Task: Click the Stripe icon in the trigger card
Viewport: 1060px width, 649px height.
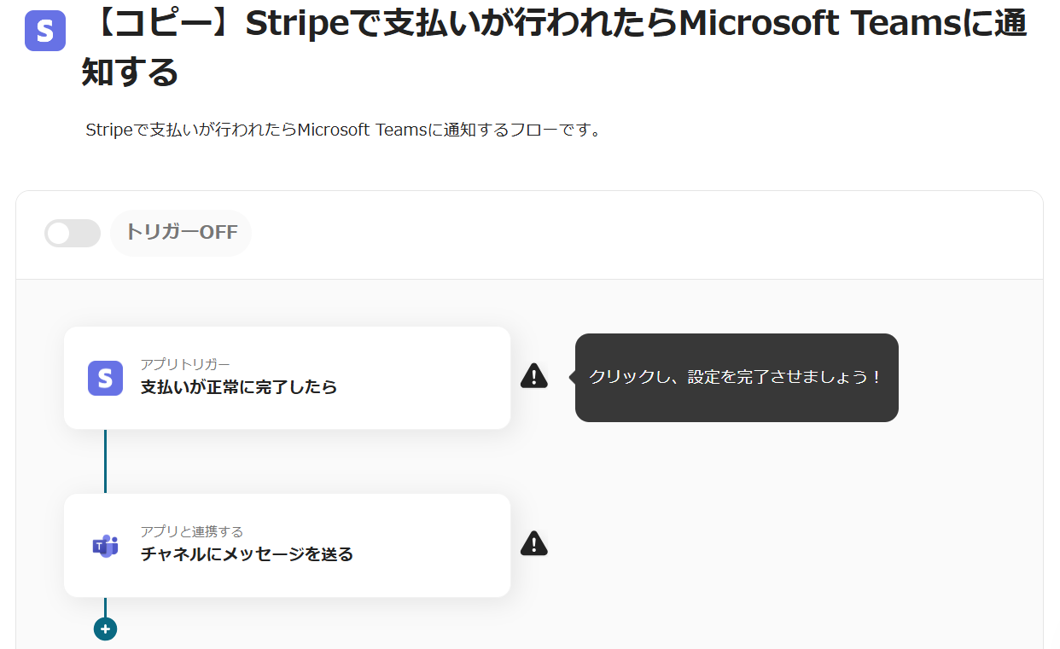Action: click(106, 378)
